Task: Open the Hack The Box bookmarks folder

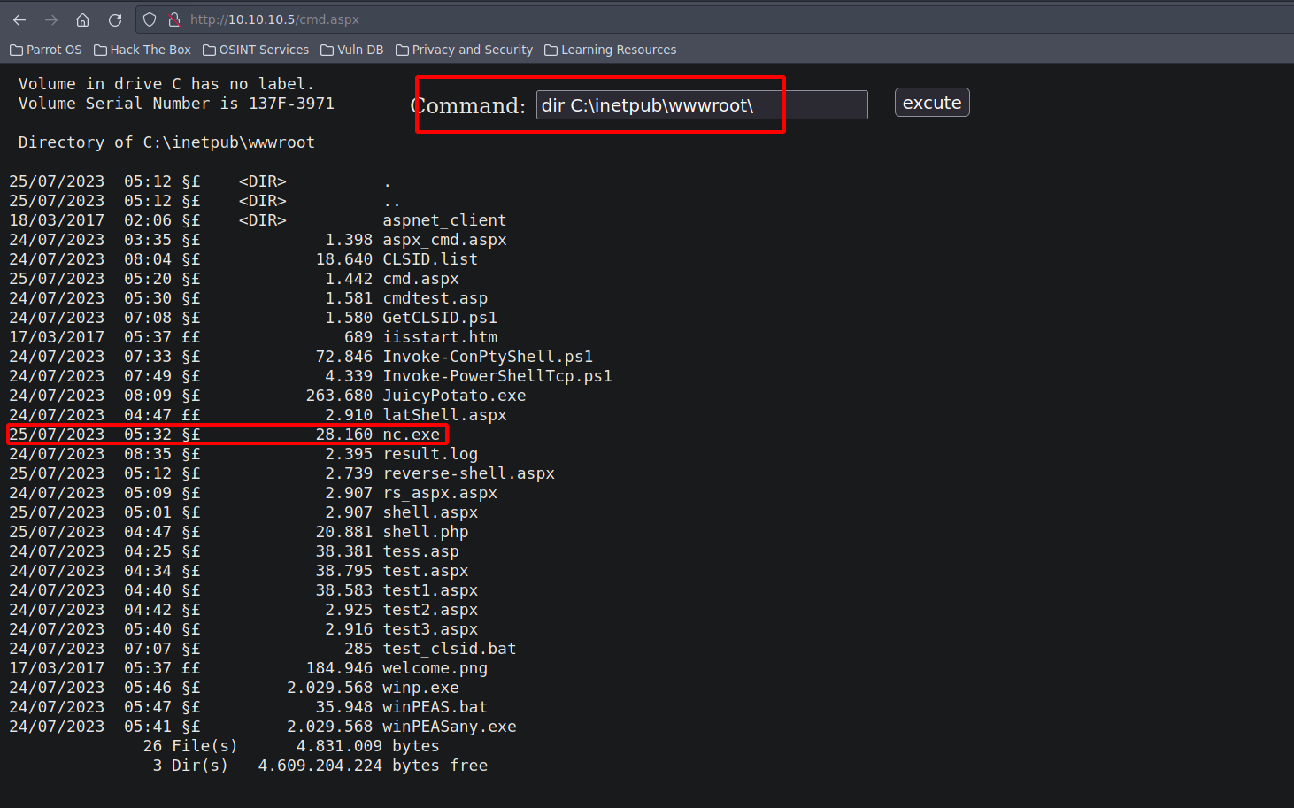Action: (150, 50)
